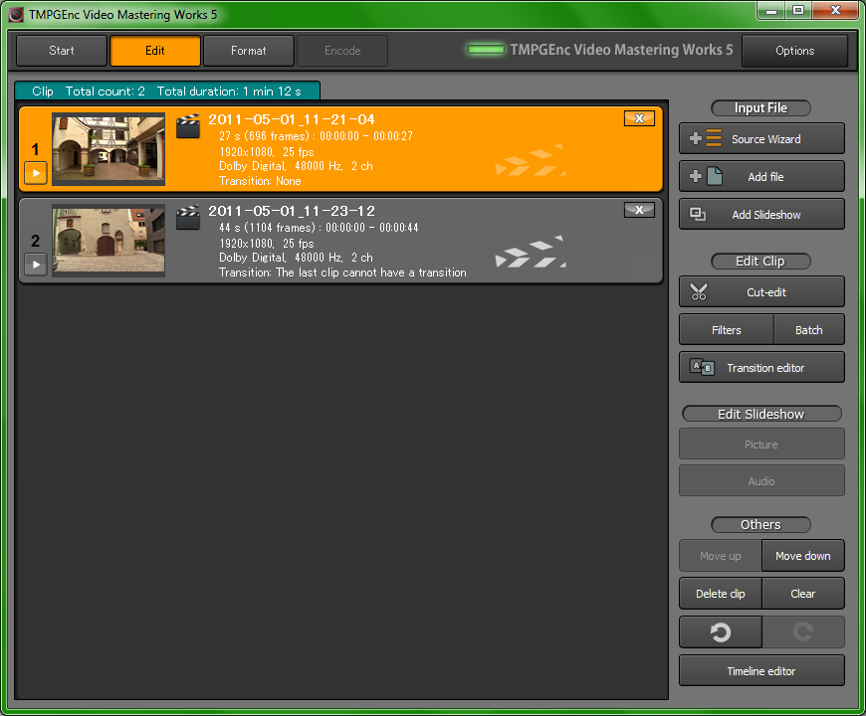Image resolution: width=866 pixels, height=716 pixels.
Task: Click 'Transition: None' text on clip 1
Action: pos(260,181)
